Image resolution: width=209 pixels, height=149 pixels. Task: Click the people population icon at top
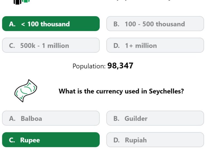coord(21,2)
